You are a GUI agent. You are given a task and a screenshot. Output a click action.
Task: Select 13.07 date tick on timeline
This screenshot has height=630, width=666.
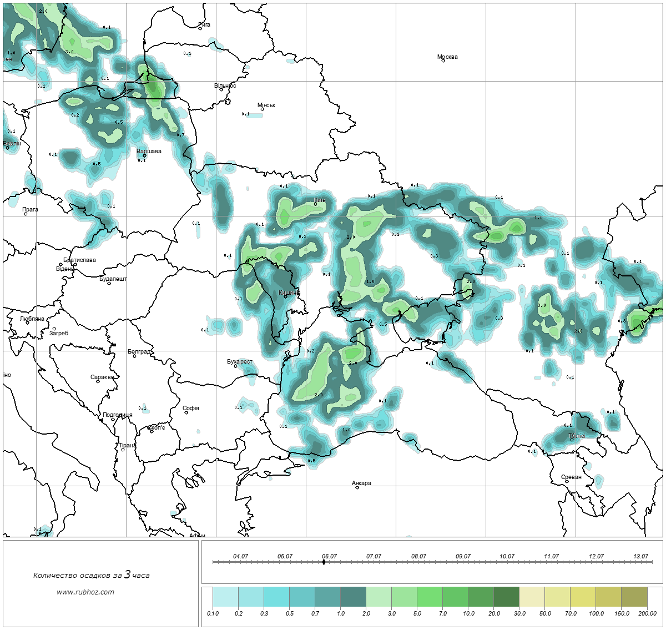[640, 556]
